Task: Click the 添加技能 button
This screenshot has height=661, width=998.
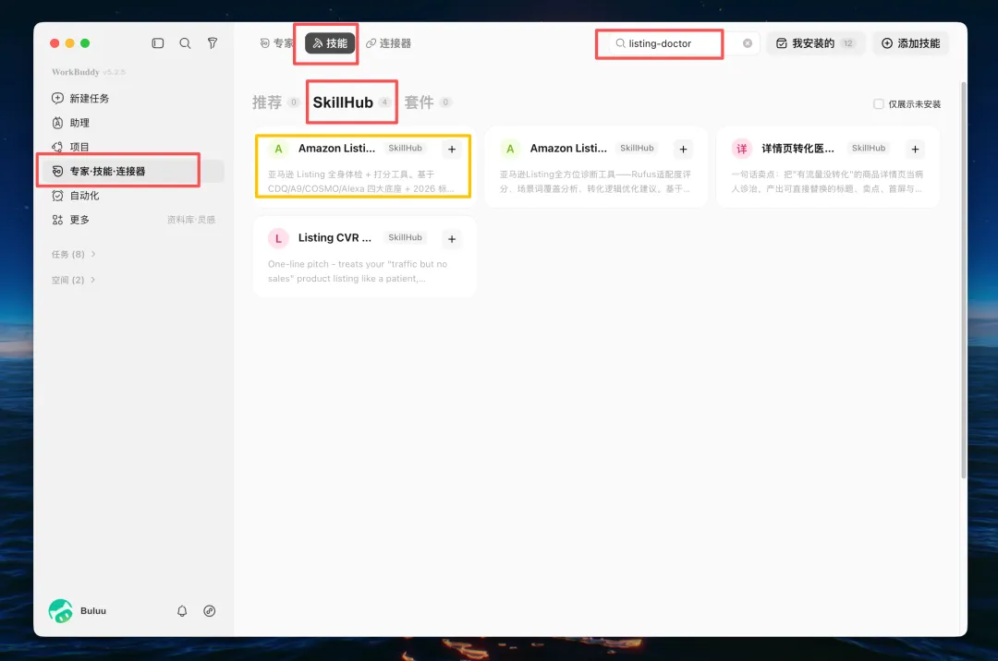Action: (910, 43)
